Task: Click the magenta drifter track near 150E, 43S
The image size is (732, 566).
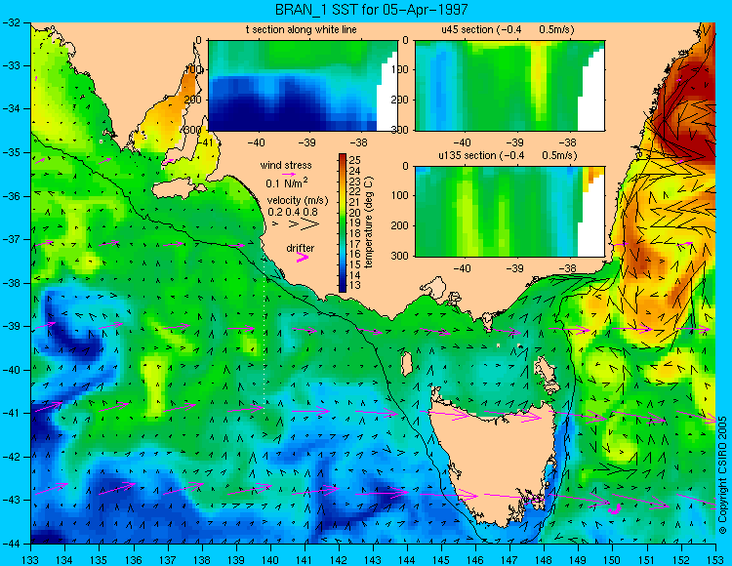Action: (x=614, y=509)
